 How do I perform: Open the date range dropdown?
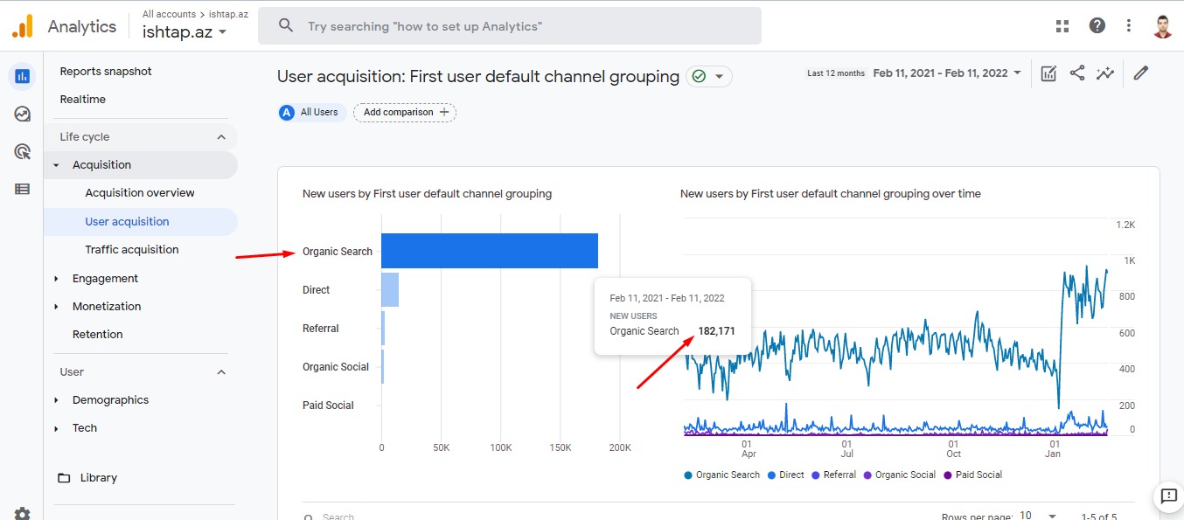pyautogui.click(x=947, y=73)
